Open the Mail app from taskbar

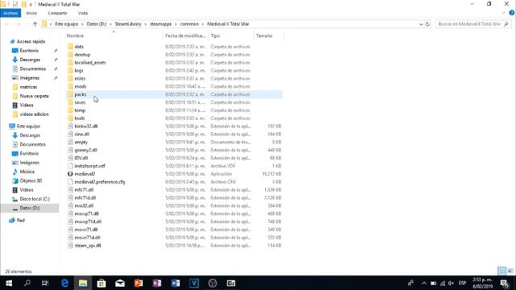click(120, 283)
